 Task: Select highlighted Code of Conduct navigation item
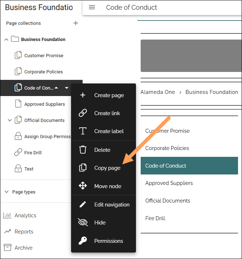[x=189, y=165]
